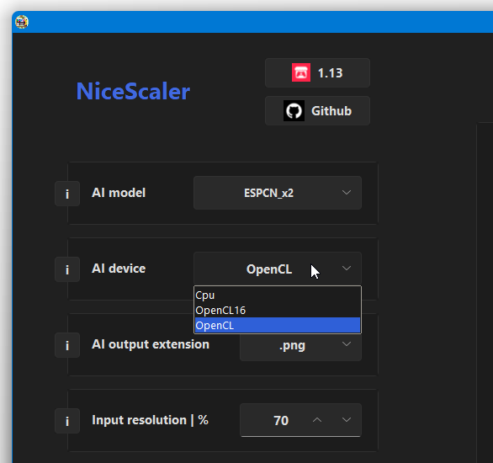This screenshot has height=463, width=493.
Task: Open the ESPCN_x2 AI model dropdown
Action: [x=278, y=193]
